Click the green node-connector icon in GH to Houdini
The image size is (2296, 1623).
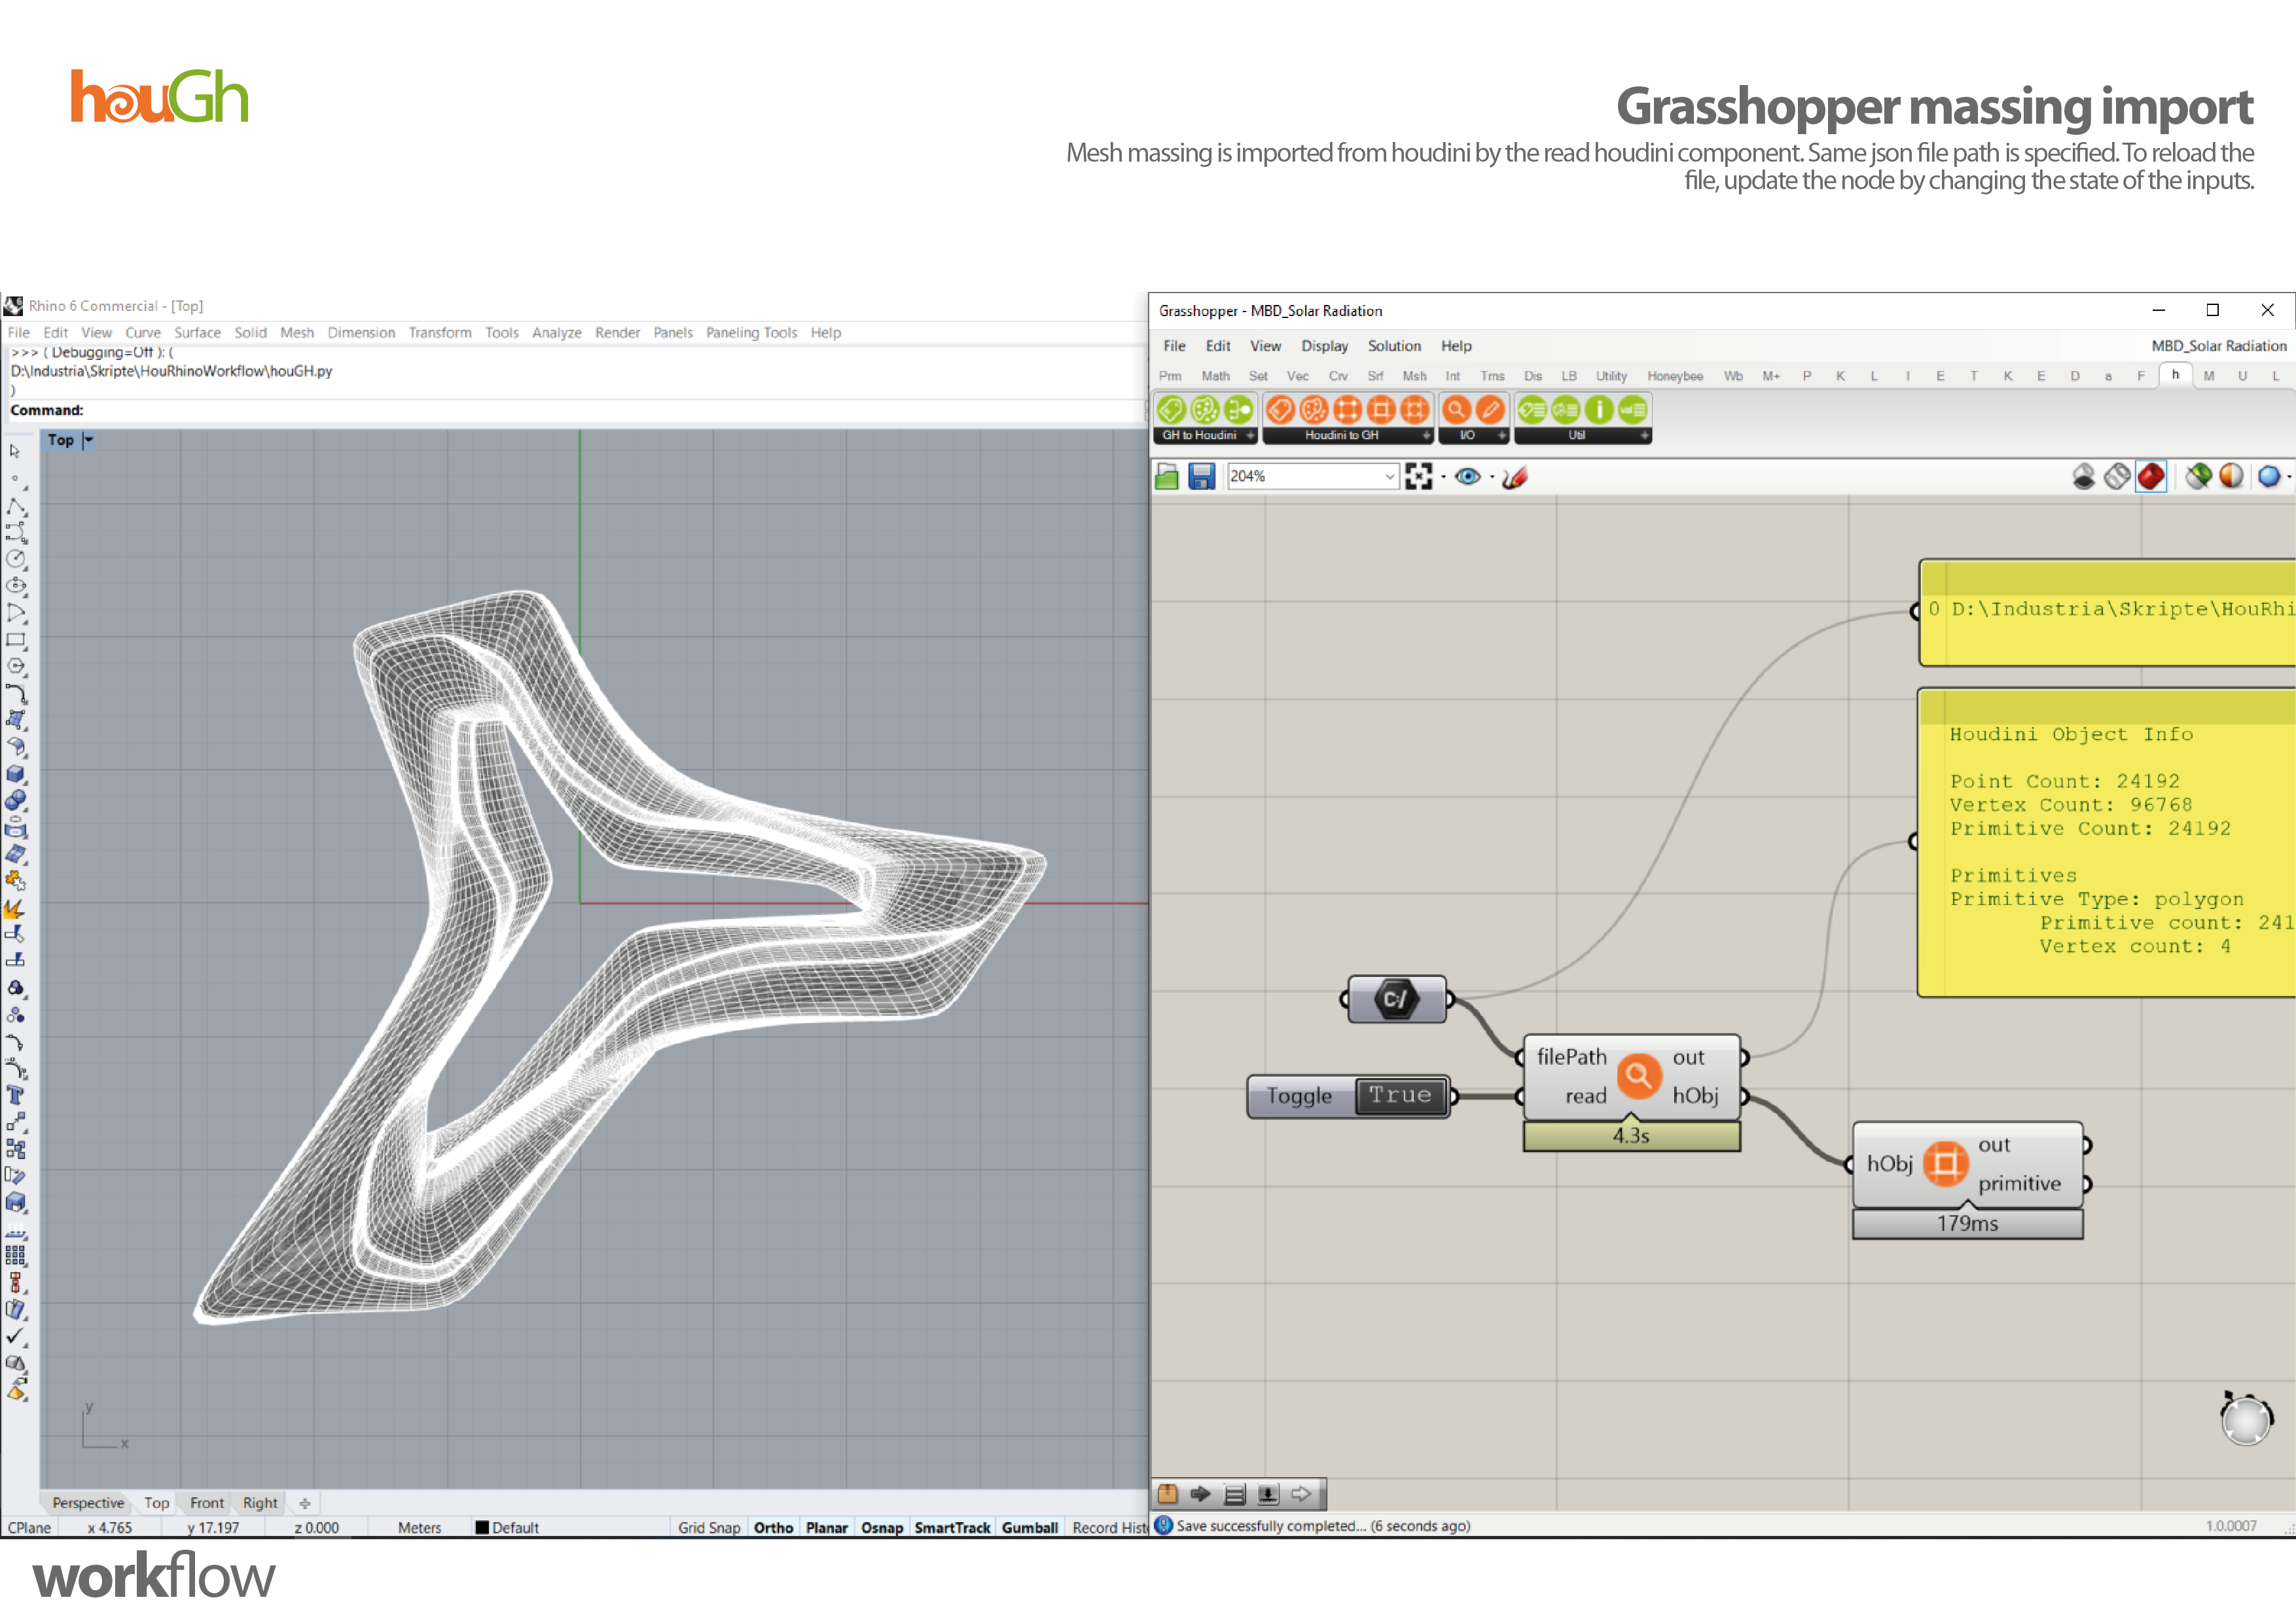(1238, 409)
